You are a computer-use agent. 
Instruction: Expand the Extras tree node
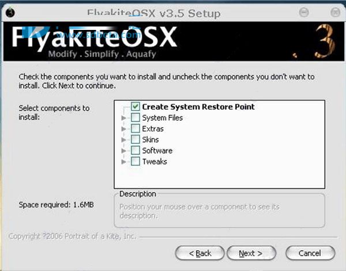click(124, 129)
